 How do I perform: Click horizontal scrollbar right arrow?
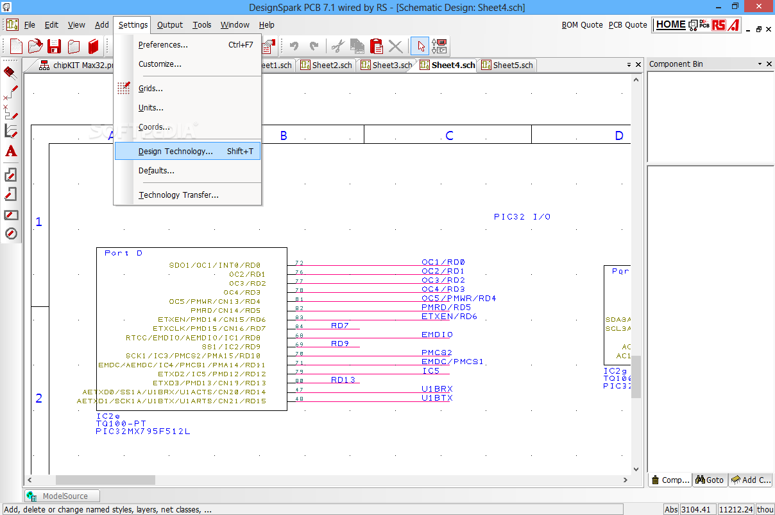click(626, 480)
